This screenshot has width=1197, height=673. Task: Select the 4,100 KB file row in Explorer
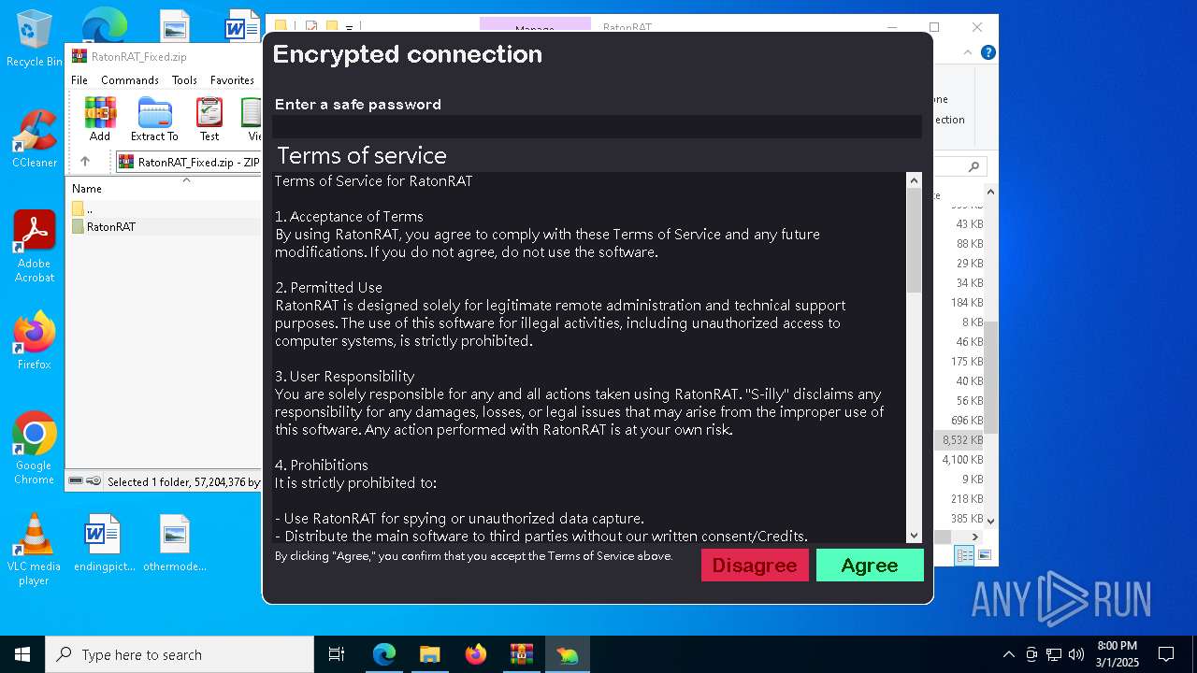960,459
